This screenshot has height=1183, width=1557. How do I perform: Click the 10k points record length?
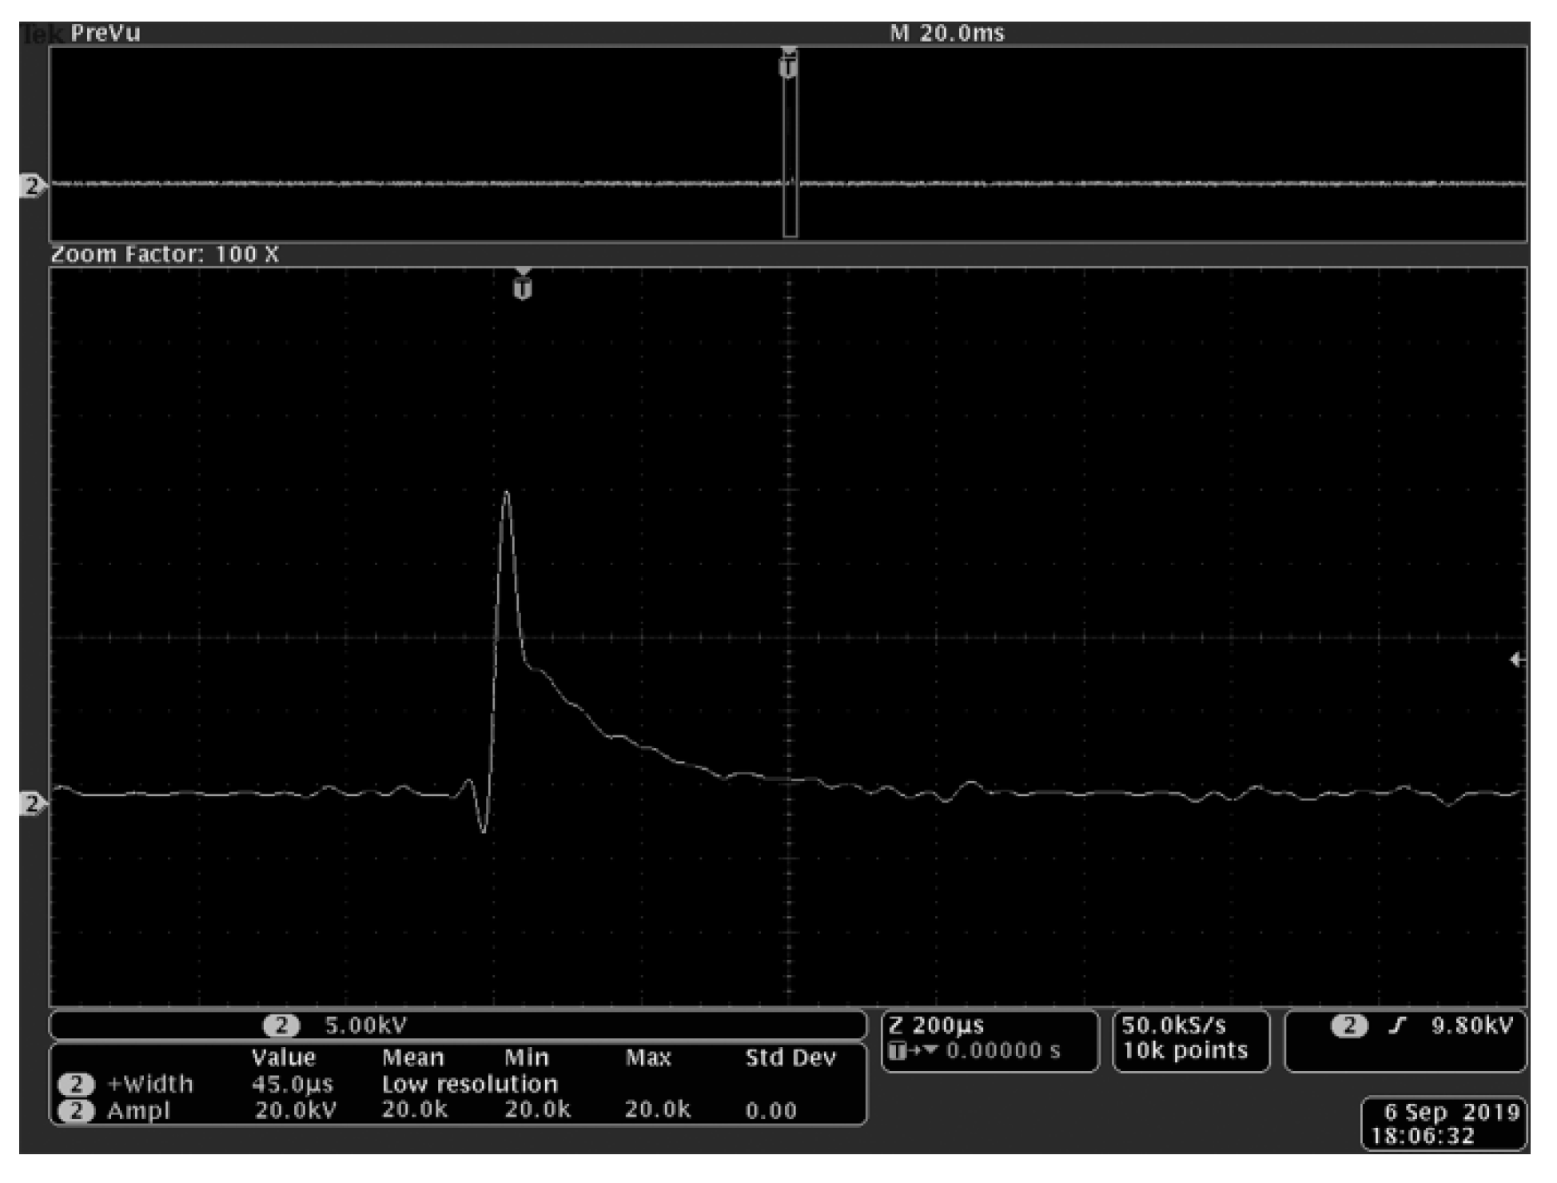pos(1185,1051)
